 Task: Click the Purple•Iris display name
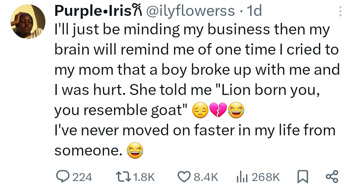[88, 12]
